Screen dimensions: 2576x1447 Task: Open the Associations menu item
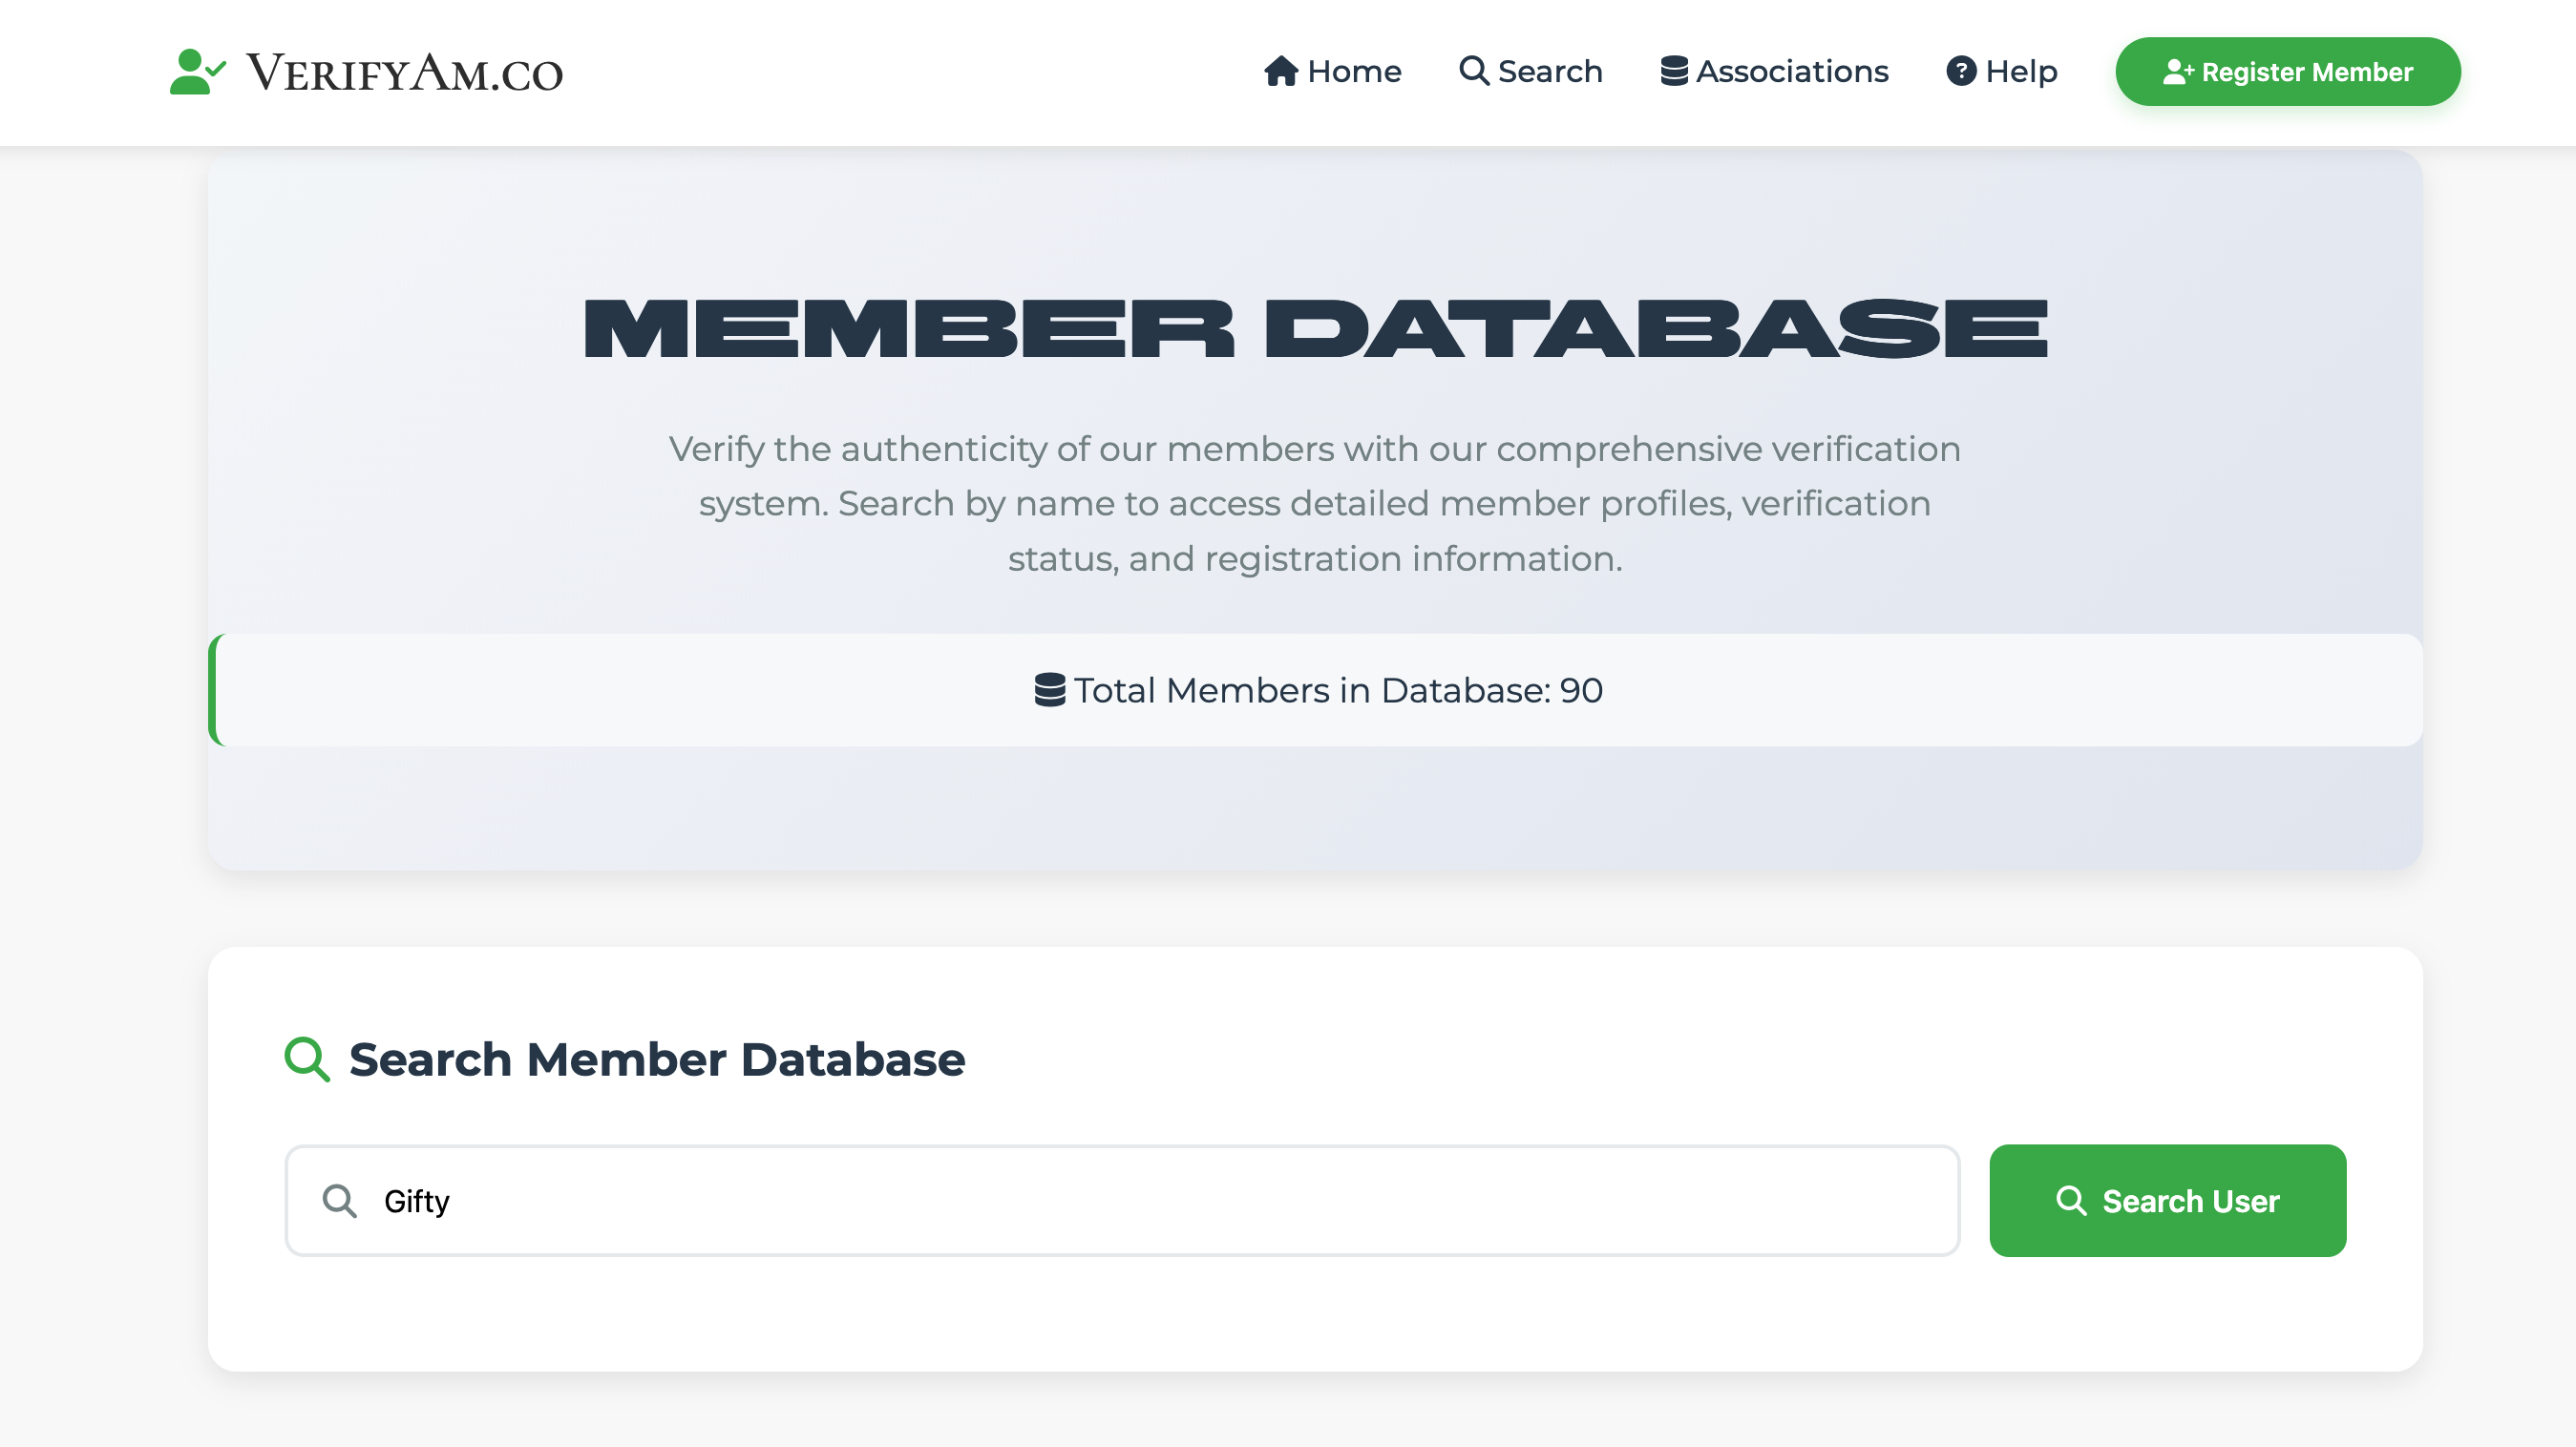click(x=1791, y=72)
